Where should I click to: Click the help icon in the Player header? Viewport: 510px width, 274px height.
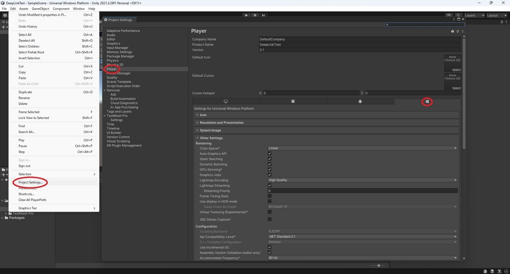coord(452,31)
